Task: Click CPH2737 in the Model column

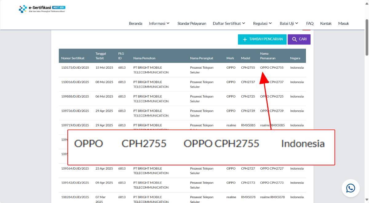Action: [248, 82]
